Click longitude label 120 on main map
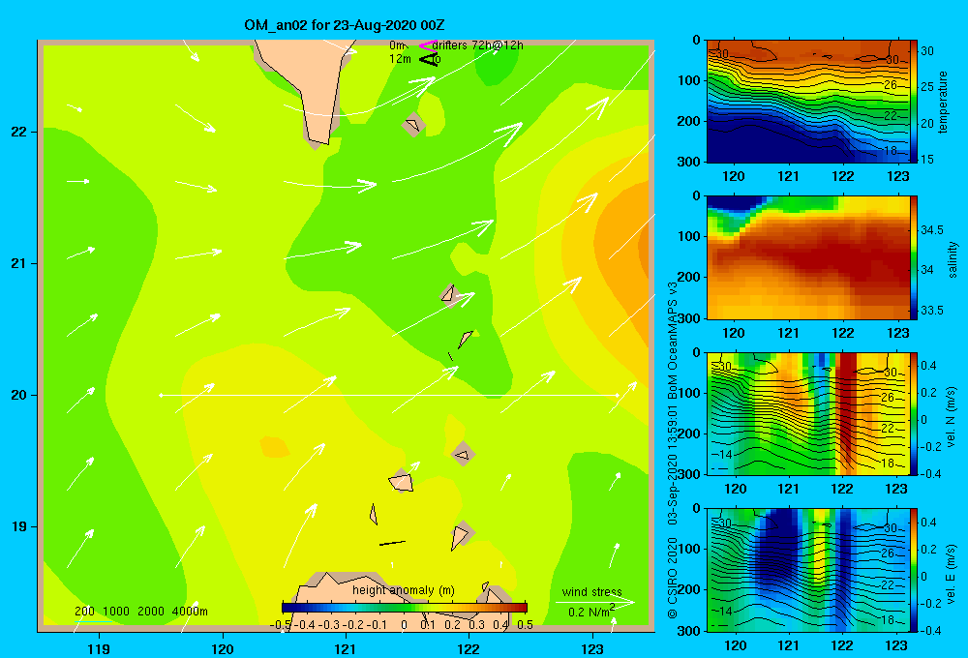 [223, 648]
